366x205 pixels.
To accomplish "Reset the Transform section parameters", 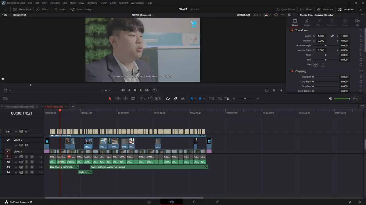I will click(361, 30).
